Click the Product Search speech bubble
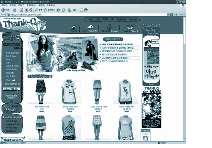212x148 pixels. click(11, 36)
